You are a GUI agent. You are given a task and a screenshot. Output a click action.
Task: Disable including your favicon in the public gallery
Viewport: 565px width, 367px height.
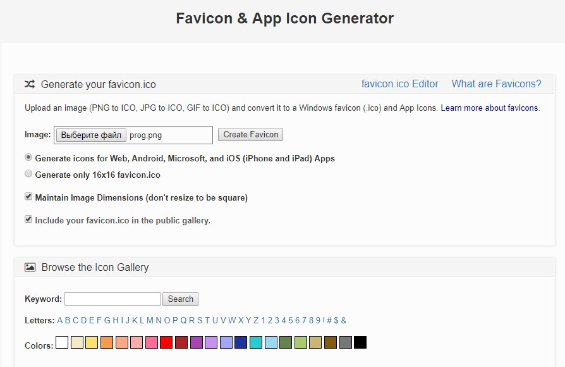pyautogui.click(x=28, y=220)
